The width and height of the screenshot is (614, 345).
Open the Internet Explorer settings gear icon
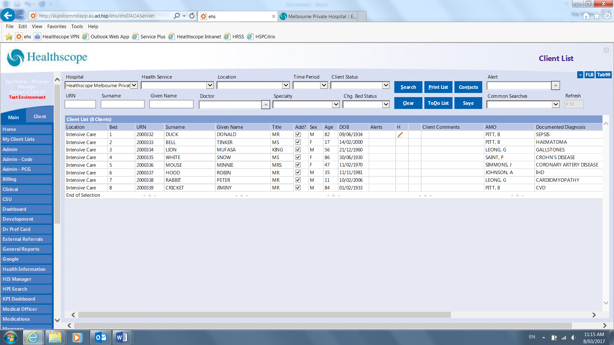point(607,16)
